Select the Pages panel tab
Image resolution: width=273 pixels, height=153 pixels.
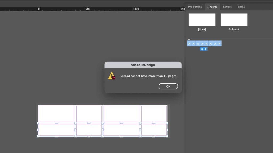point(213,7)
